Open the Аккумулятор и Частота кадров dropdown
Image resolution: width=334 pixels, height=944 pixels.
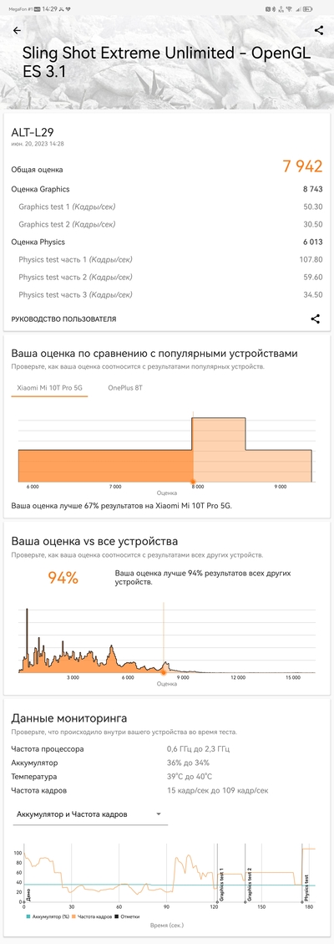coord(89,814)
